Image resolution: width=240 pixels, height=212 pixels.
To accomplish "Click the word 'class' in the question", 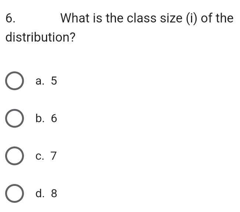I will coord(142,18).
